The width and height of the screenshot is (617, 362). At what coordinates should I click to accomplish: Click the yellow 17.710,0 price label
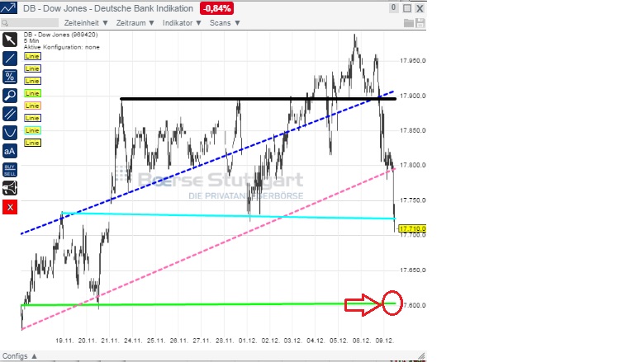(412, 228)
